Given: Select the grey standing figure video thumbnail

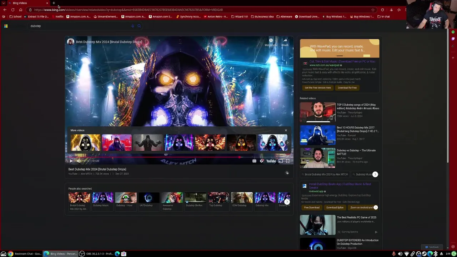Looking at the screenshot, I should coord(148,142).
